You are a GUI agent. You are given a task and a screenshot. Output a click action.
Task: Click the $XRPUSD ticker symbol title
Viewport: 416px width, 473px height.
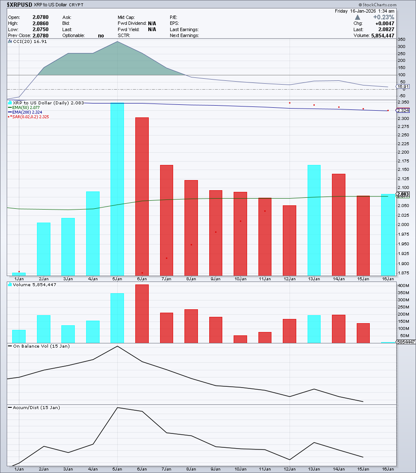click(19, 5)
